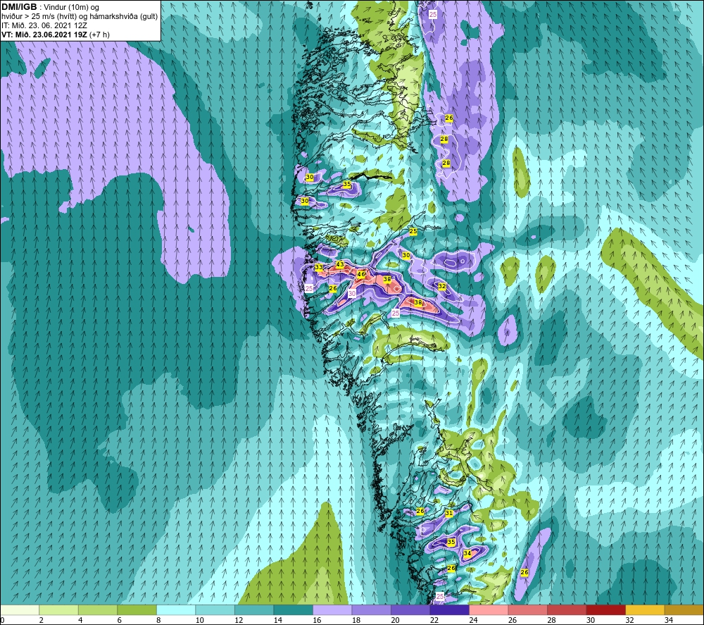The height and width of the screenshot is (625, 704).
Task: Select the 'hviður > 25 m/s (hvítt)' description line
Action: pos(80,16)
